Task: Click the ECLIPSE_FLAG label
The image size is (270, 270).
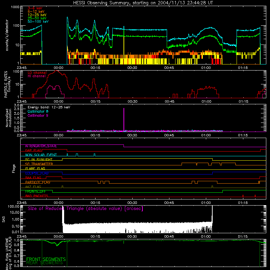Action: pyautogui.click(x=37, y=173)
